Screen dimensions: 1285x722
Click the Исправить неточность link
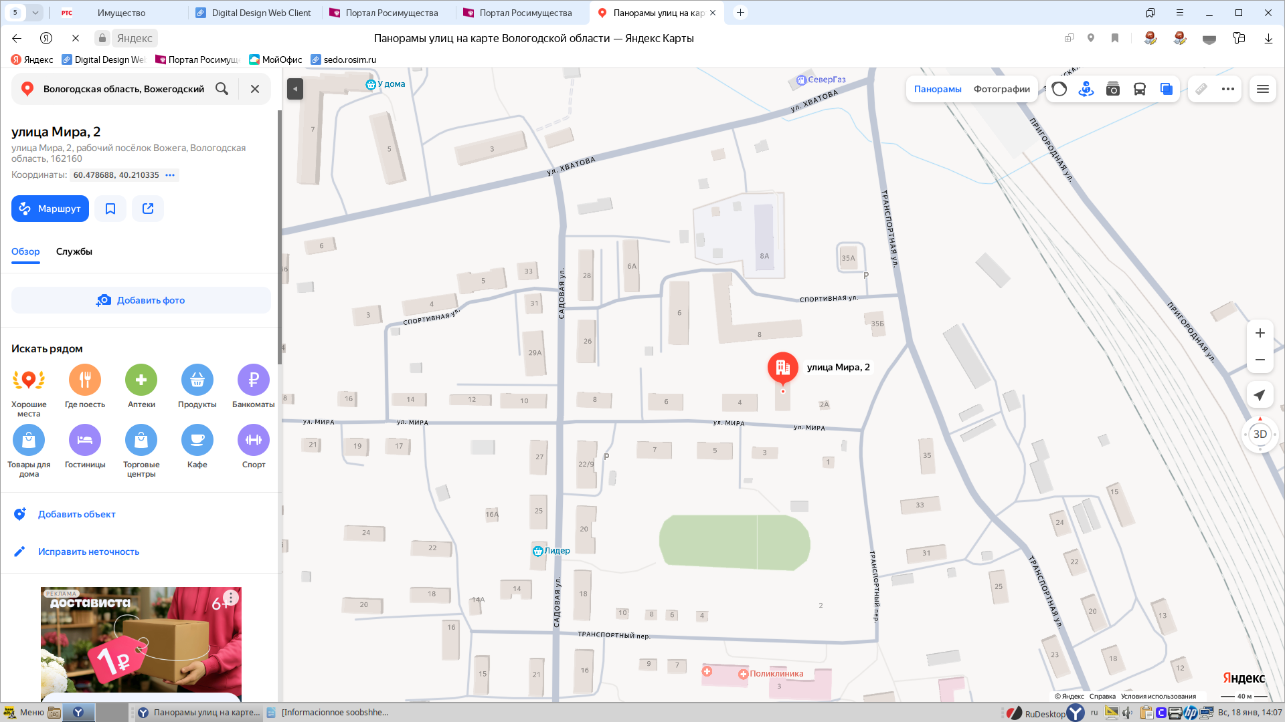coord(88,552)
